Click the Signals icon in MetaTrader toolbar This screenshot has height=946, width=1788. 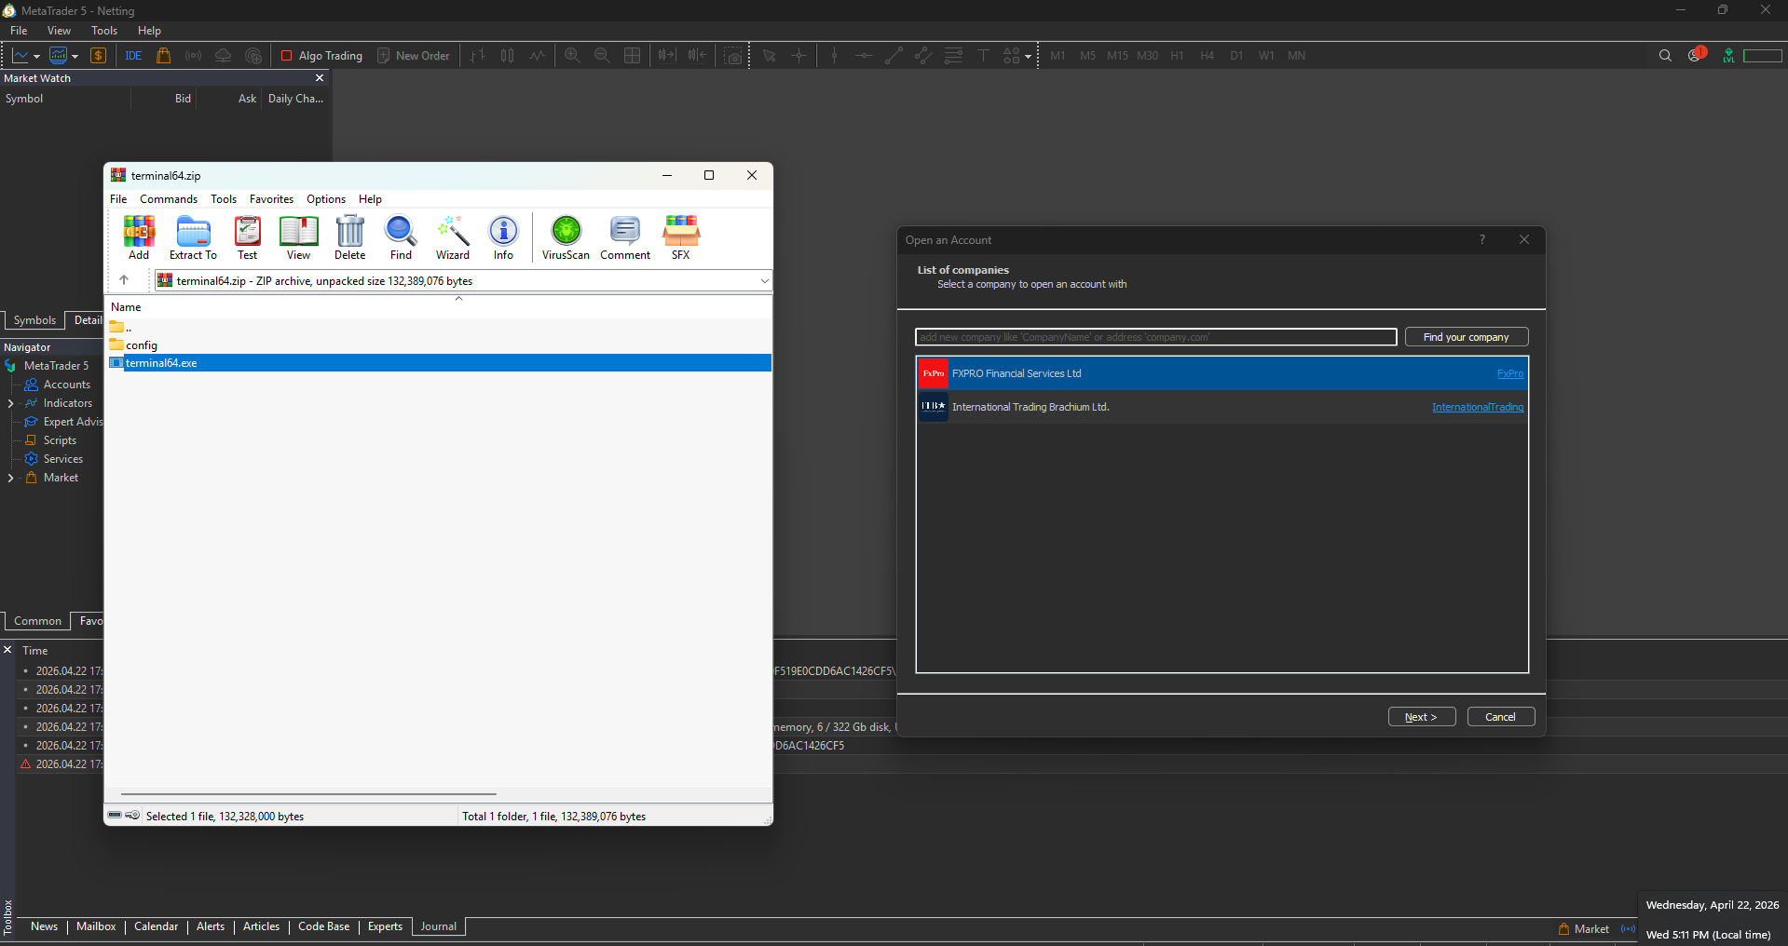[193, 56]
